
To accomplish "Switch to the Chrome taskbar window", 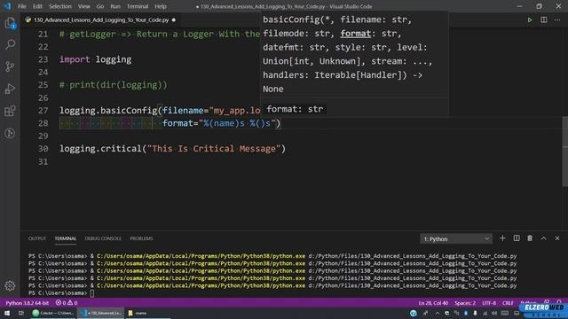I will [x=53, y=313].
